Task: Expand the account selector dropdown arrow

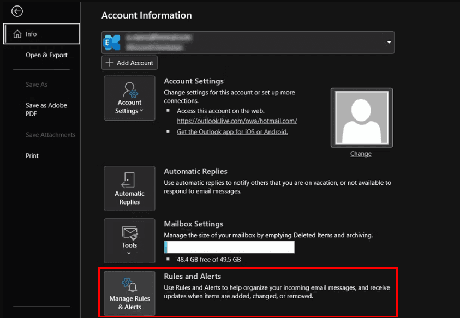Action: (389, 43)
